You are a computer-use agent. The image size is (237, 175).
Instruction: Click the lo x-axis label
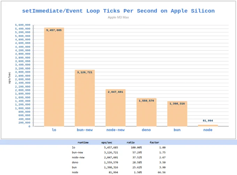coord(54,130)
